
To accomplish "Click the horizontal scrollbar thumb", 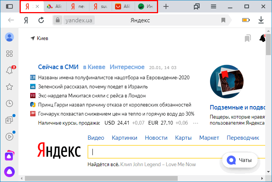I will pos(101,178).
